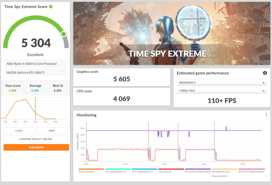Click the info icon beside Best score
272x185 pixels.
pyautogui.click(x=62, y=86)
